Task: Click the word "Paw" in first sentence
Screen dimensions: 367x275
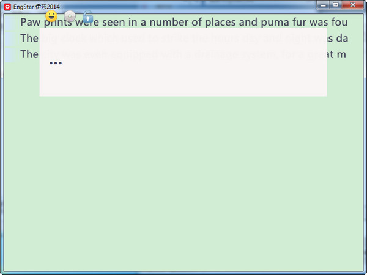Action: pos(31,23)
